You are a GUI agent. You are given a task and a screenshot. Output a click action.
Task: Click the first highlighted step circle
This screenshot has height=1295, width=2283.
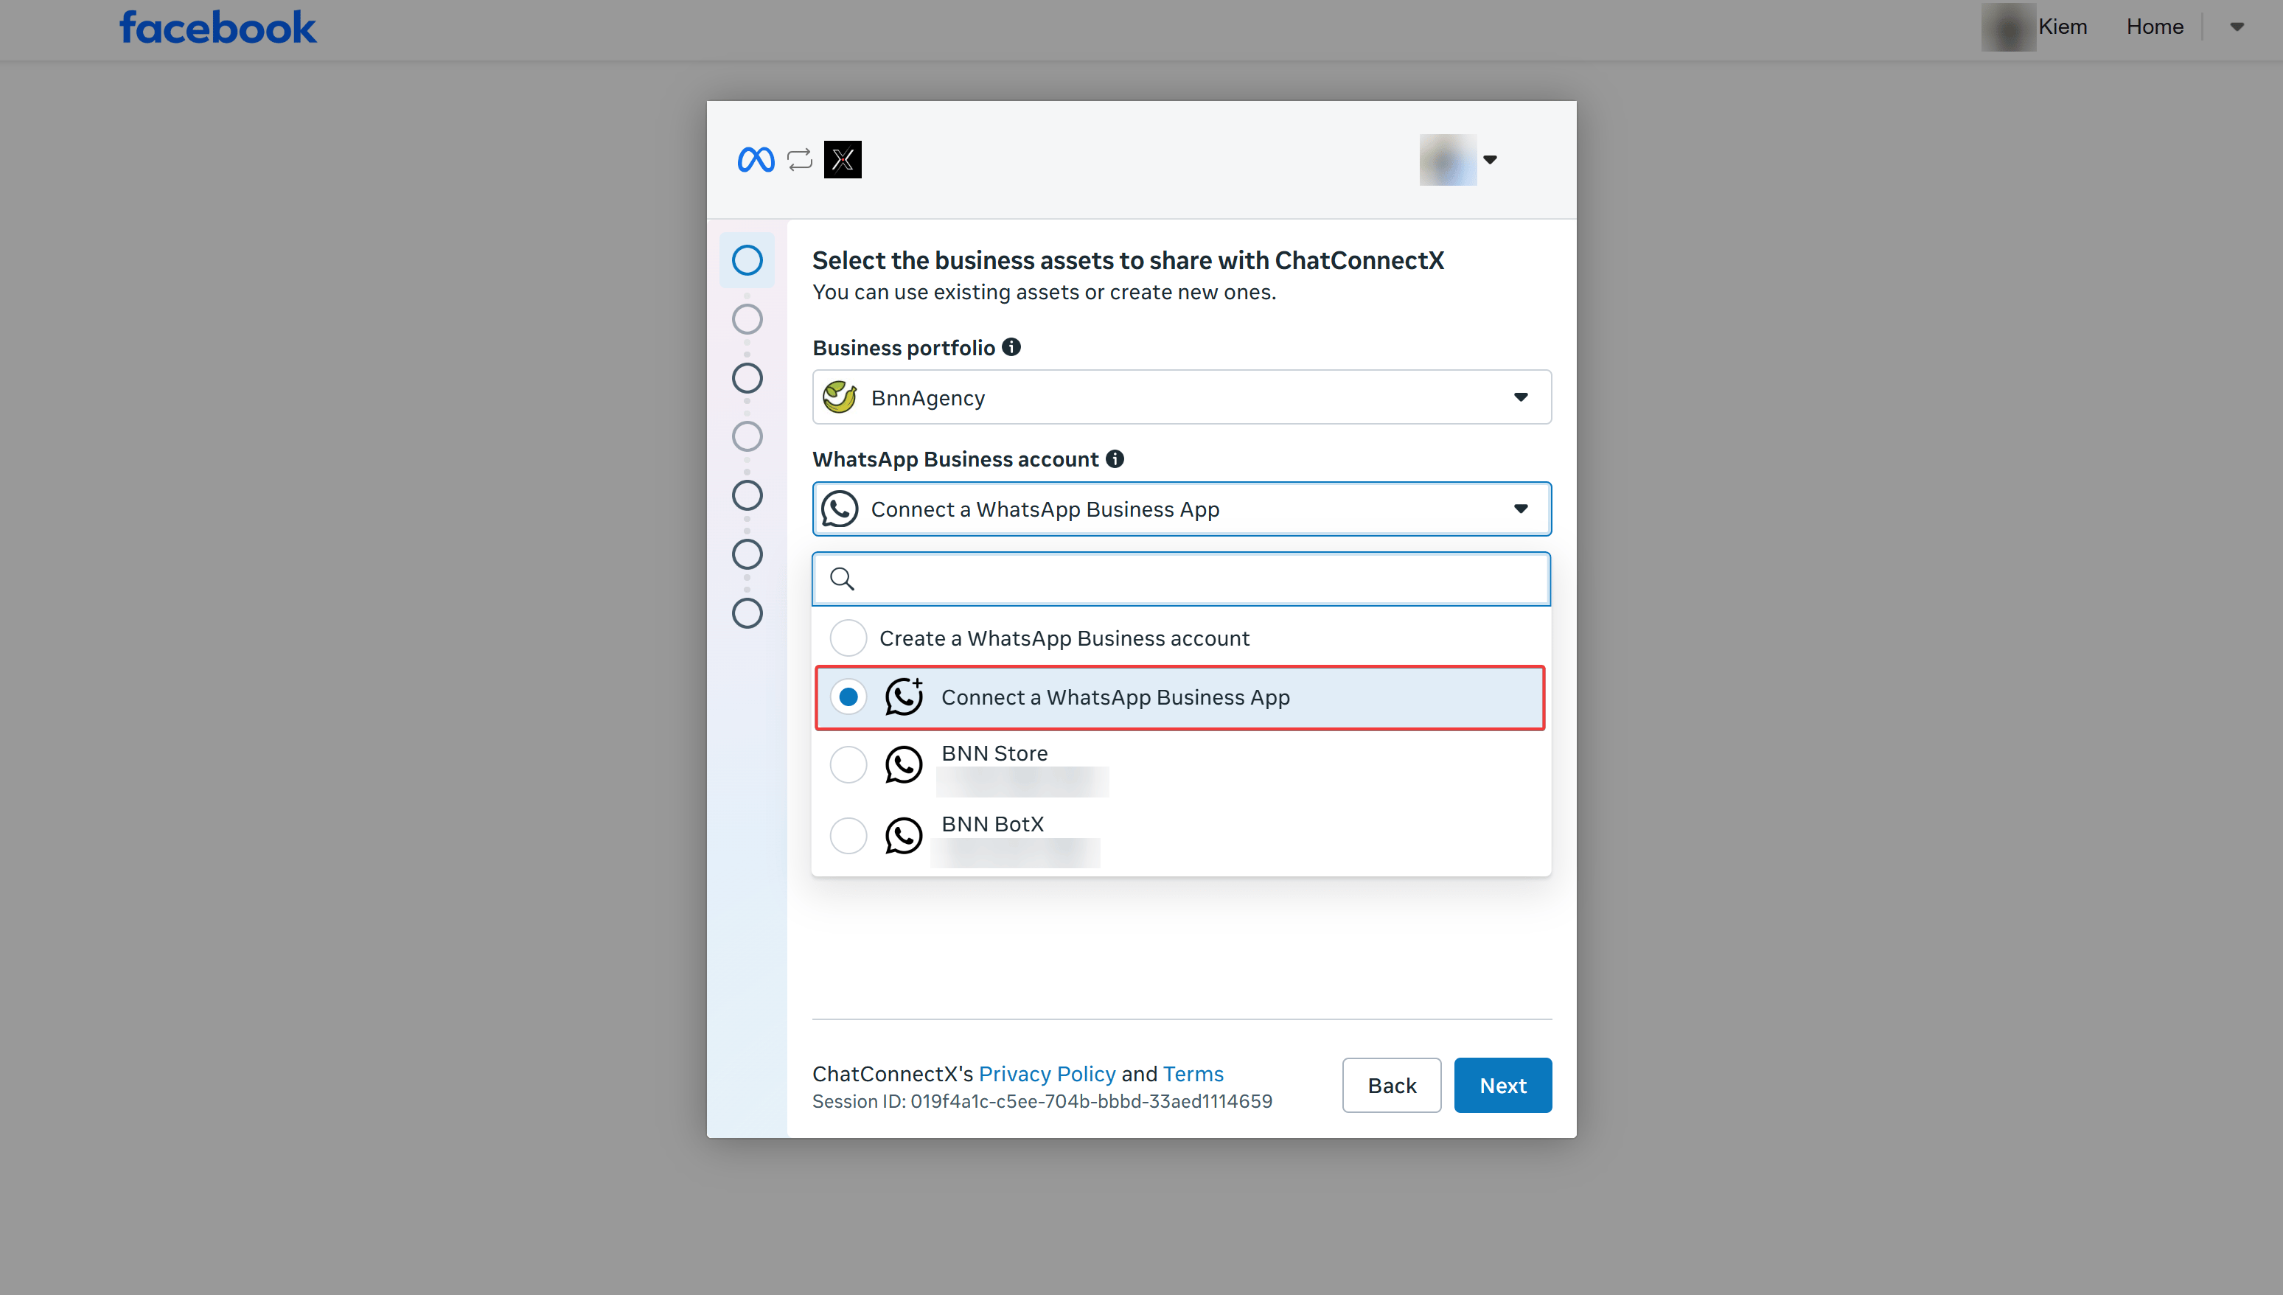(x=747, y=261)
